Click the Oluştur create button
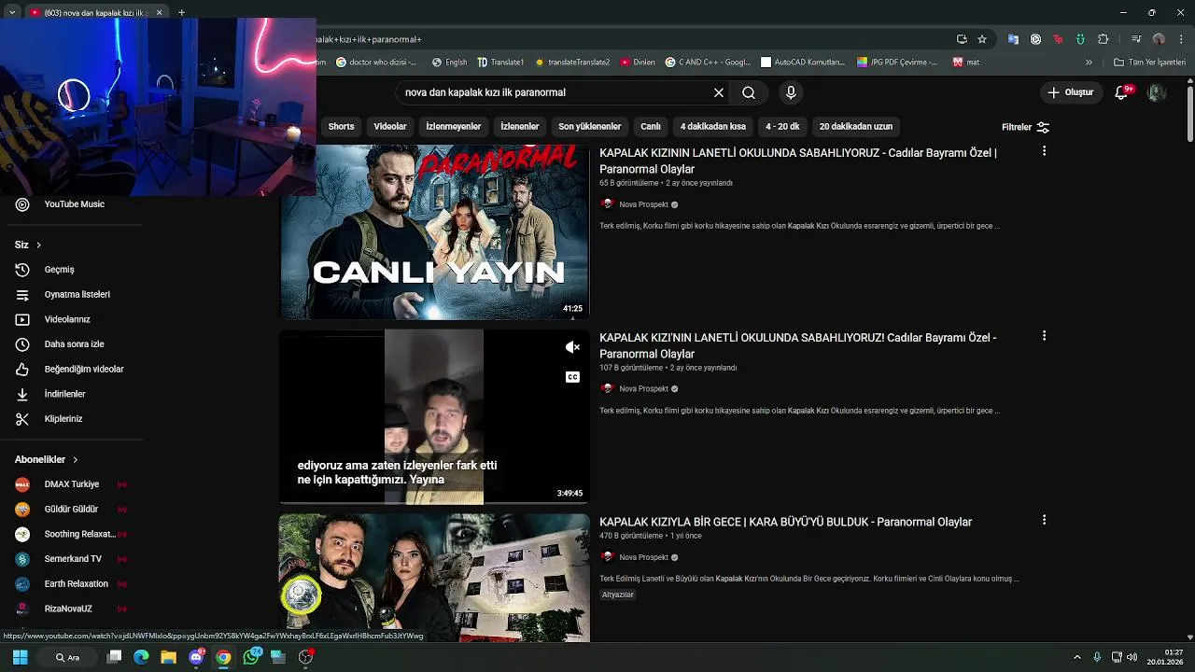The image size is (1195, 672). tap(1070, 92)
